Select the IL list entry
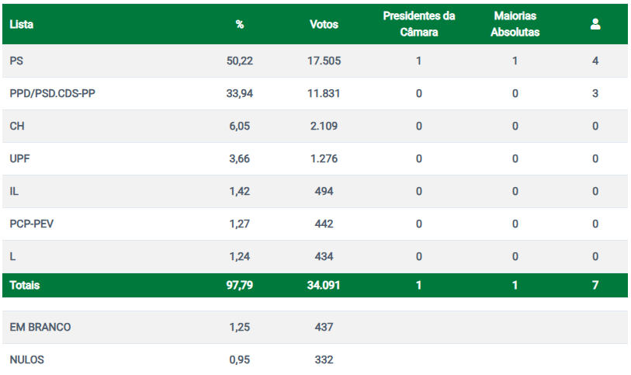 pos(14,191)
